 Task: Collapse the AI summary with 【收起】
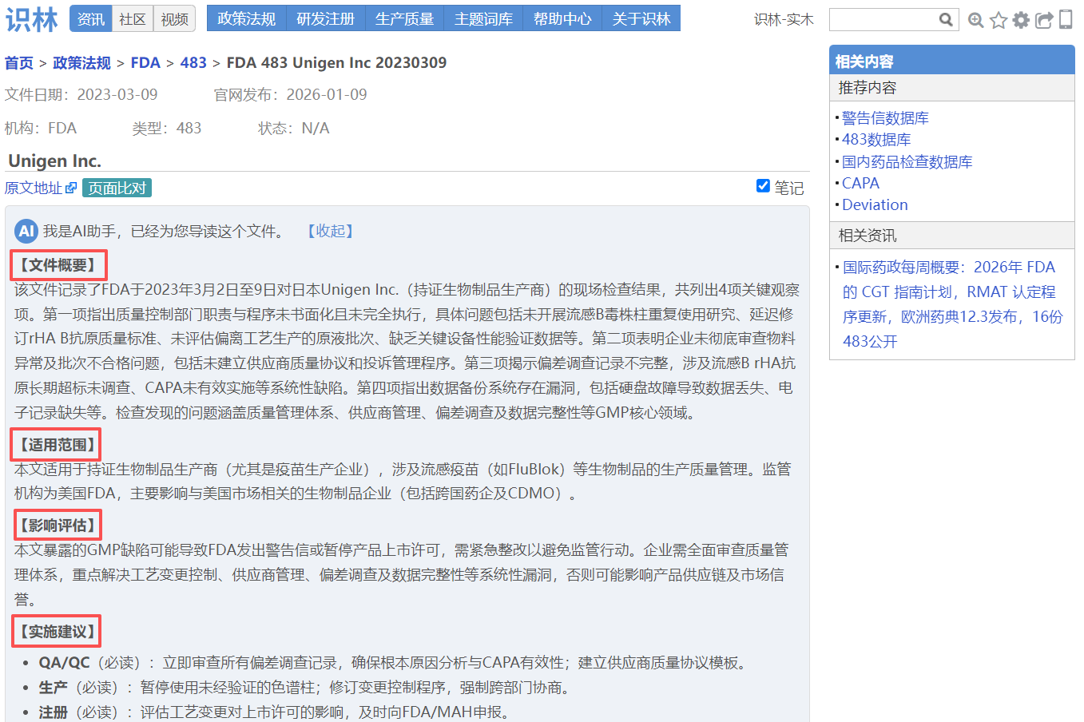coord(330,232)
